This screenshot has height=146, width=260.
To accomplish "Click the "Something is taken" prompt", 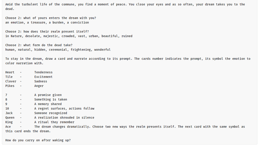I will 51,100.
